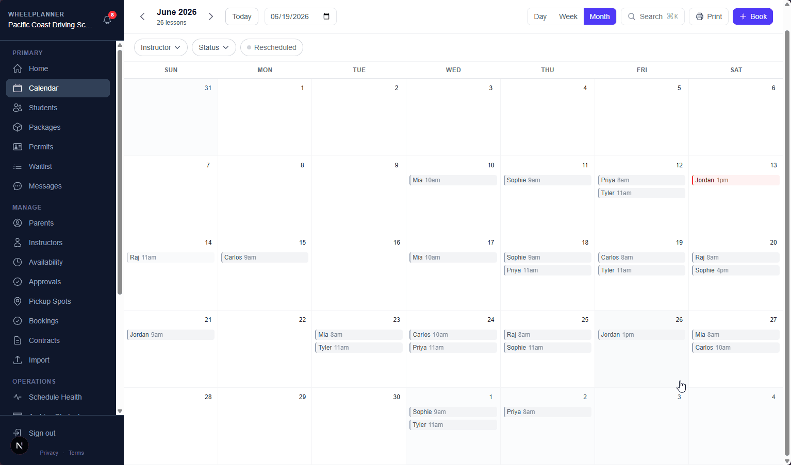Open Priya 11am lesson on June 24
The width and height of the screenshot is (791, 465).
tap(453, 348)
